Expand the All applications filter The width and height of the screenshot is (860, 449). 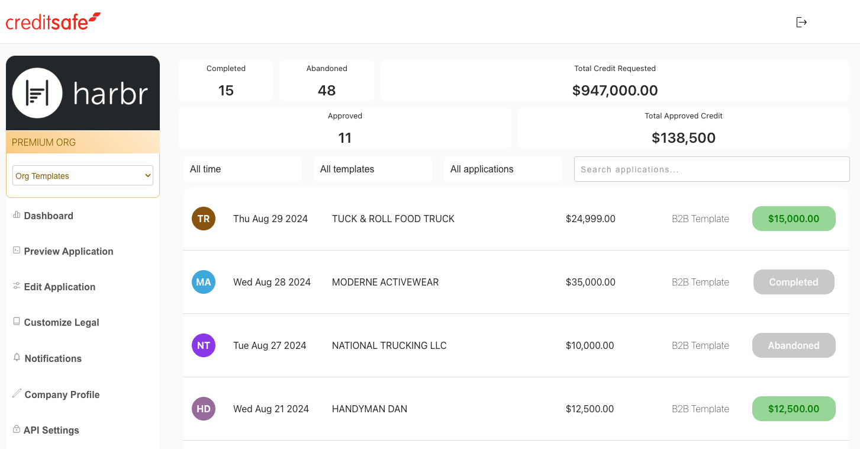[x=503, y=169]
